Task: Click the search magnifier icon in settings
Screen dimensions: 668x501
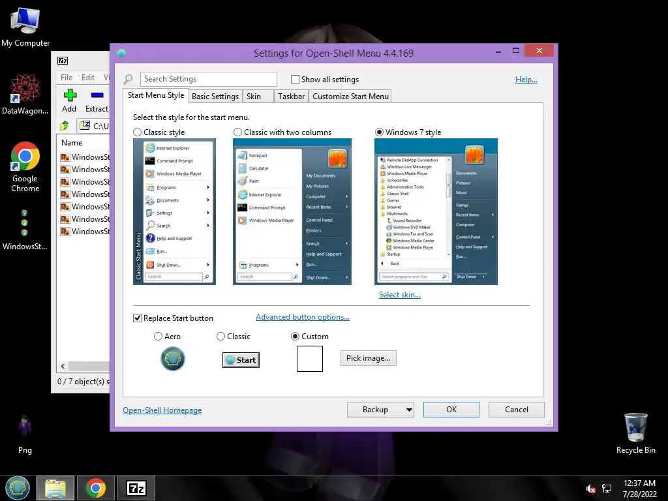Action: coord(129,79)
